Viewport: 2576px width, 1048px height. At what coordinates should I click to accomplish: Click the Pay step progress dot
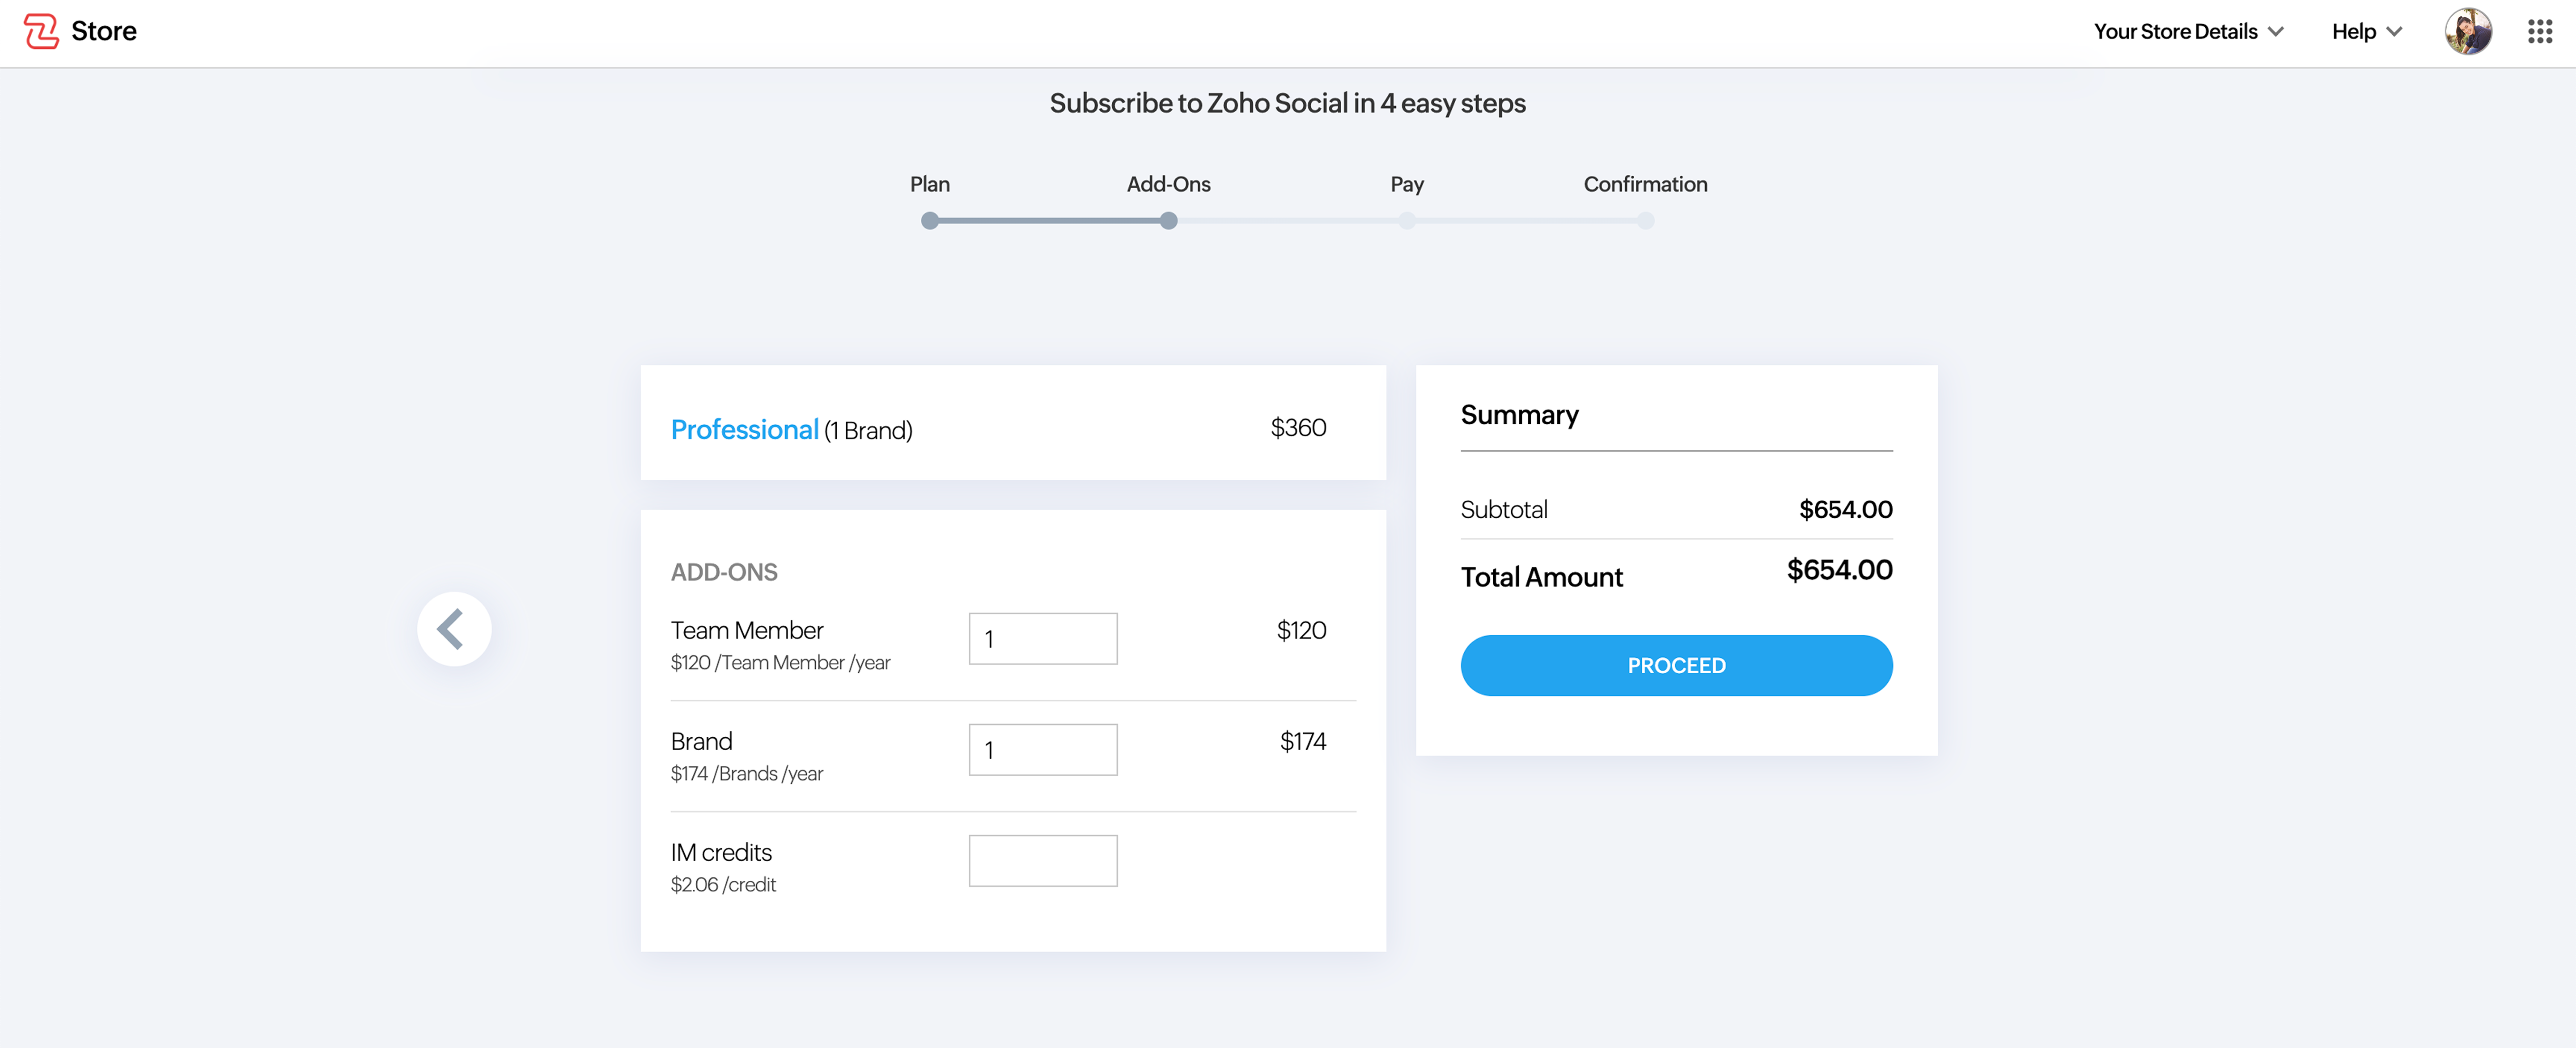click(1406, 221)
